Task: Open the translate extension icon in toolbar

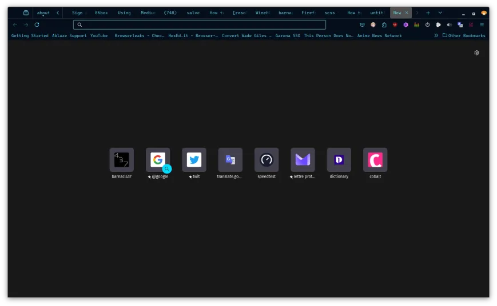Action: (x=460, y=25)
